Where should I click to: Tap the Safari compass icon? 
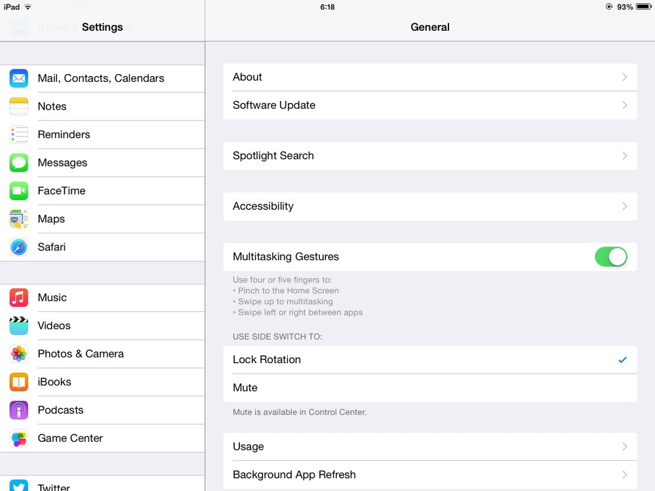(x=19, y=246)
